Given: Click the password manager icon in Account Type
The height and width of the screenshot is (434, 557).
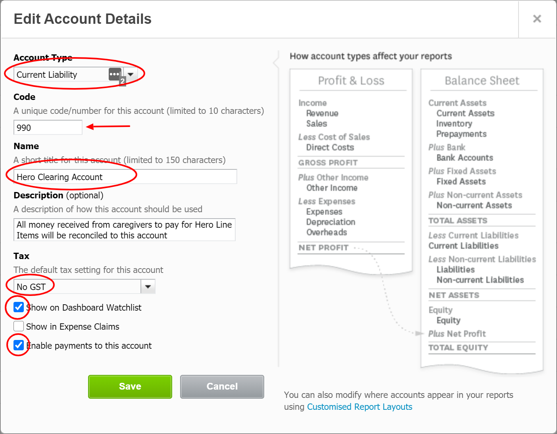Looking at the screenshot, I should (115, 74).
